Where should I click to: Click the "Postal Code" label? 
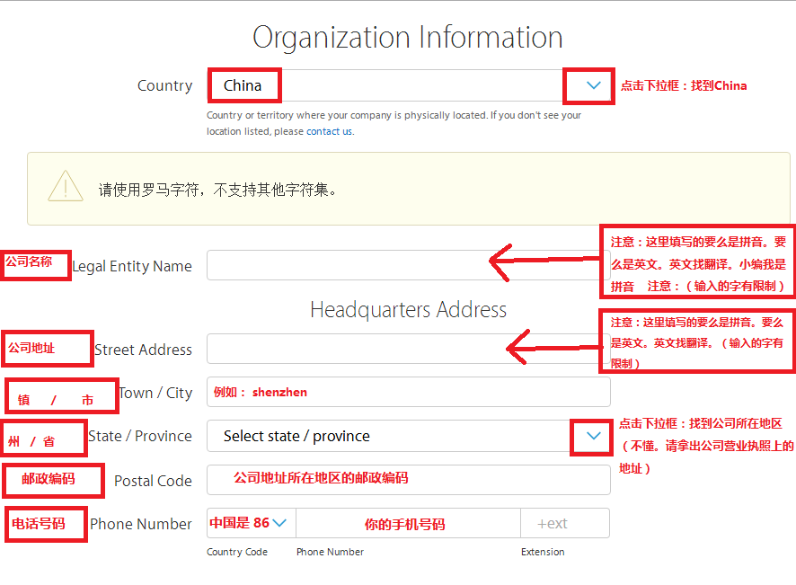click(153, 481)
